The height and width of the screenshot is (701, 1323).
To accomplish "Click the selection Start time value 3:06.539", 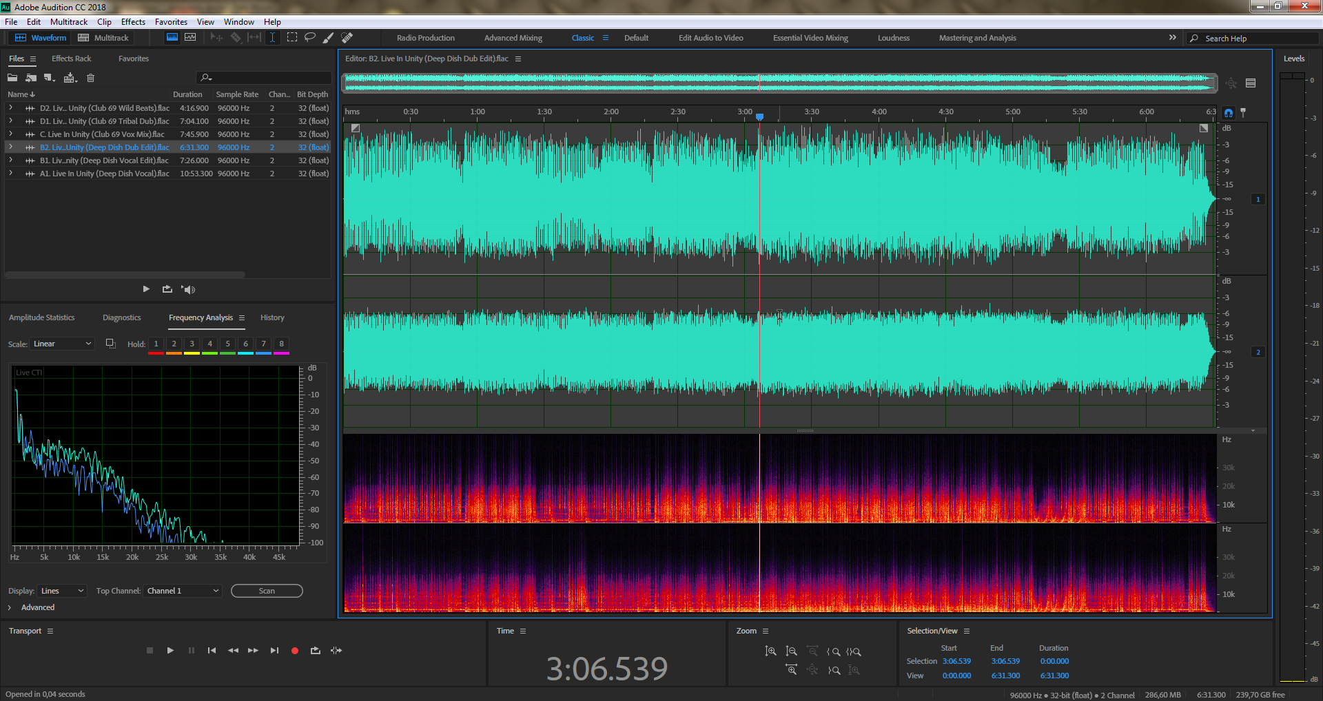I will 956,661.
